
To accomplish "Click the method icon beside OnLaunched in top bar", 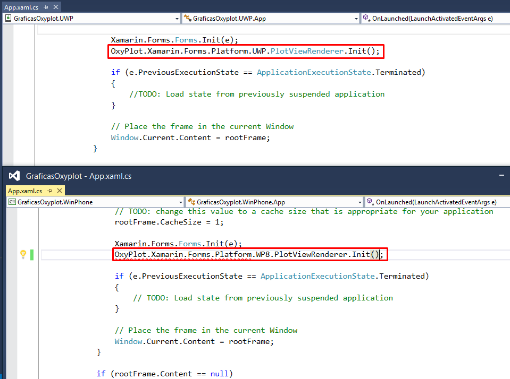I will point(367,18).
